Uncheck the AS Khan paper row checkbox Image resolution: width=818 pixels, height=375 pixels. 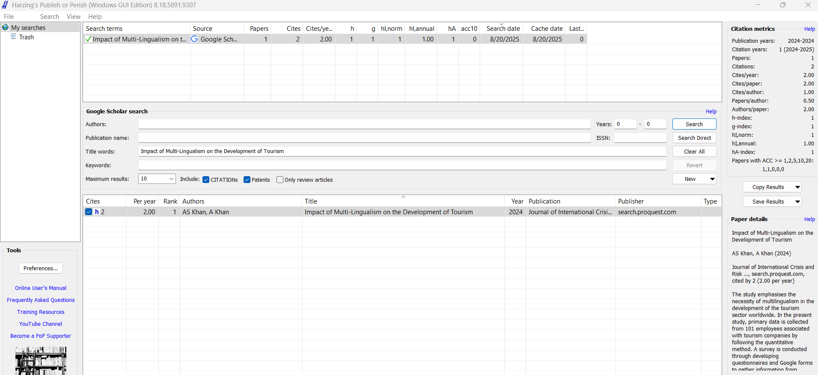coord(89,212)
